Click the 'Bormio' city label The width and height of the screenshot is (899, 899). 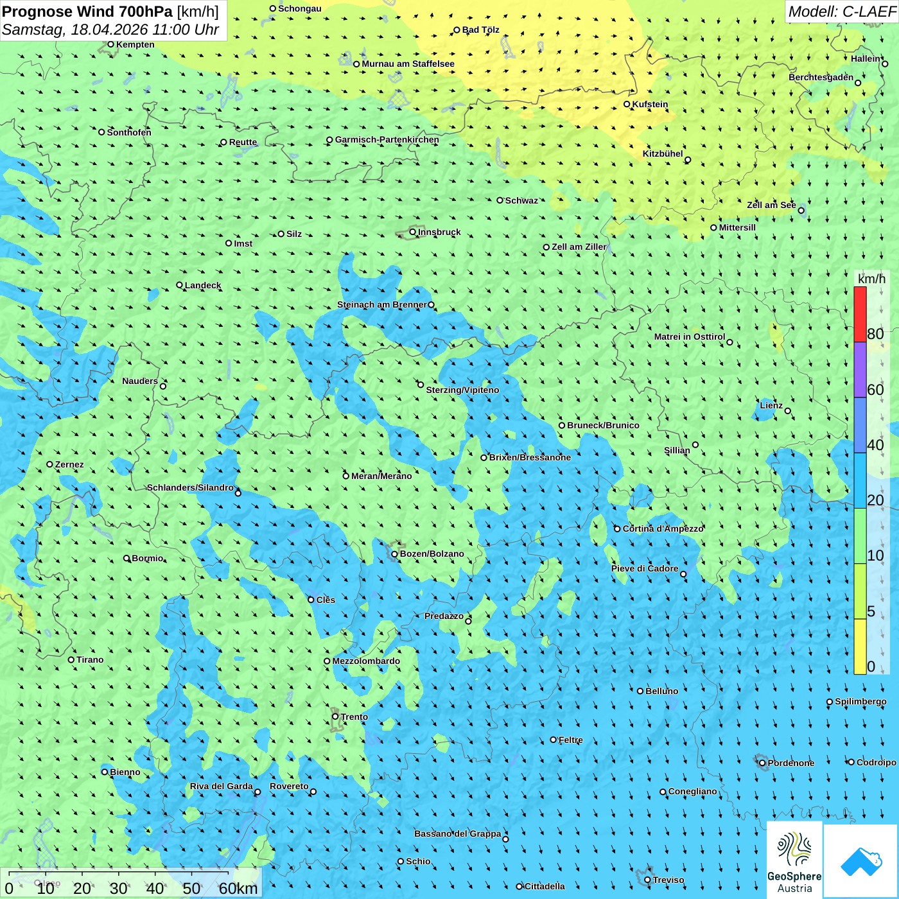point(147,558)
